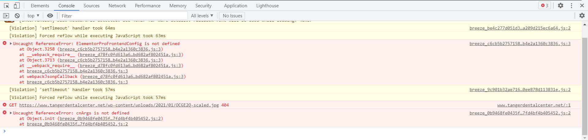The image size is (588, 140).
Task: Open the All levels log dropdown
Action: point(202,16)
